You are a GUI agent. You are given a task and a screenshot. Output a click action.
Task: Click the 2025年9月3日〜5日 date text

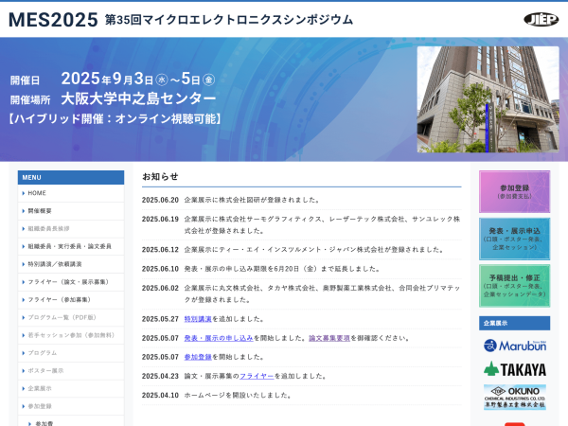point(138,79)
